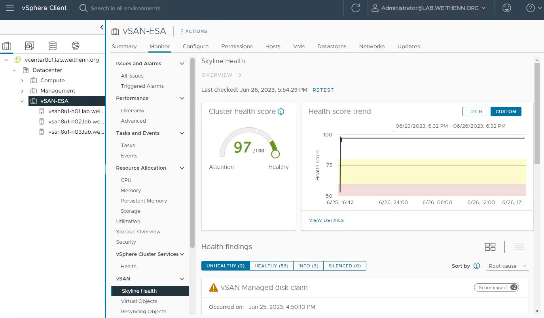Viewport: 544px width, 318px height.
Task: Expand the Management cluster node
Action: [22, 91]
